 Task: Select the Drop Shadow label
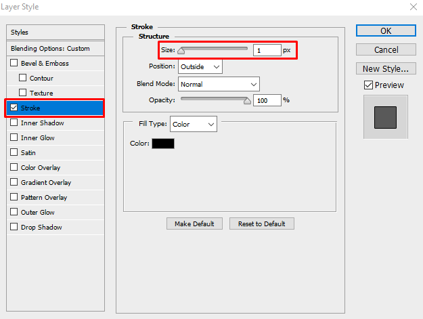click(41, 228)
